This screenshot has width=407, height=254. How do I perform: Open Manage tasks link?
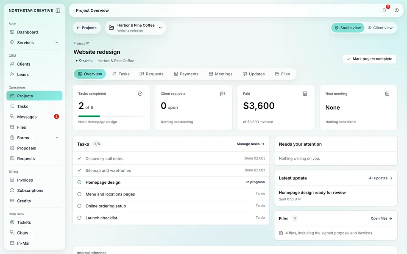251,144
